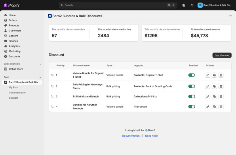Go to Analytics in the sidebar
This screenshot has width=236, height=155.
tap(14, 46)
